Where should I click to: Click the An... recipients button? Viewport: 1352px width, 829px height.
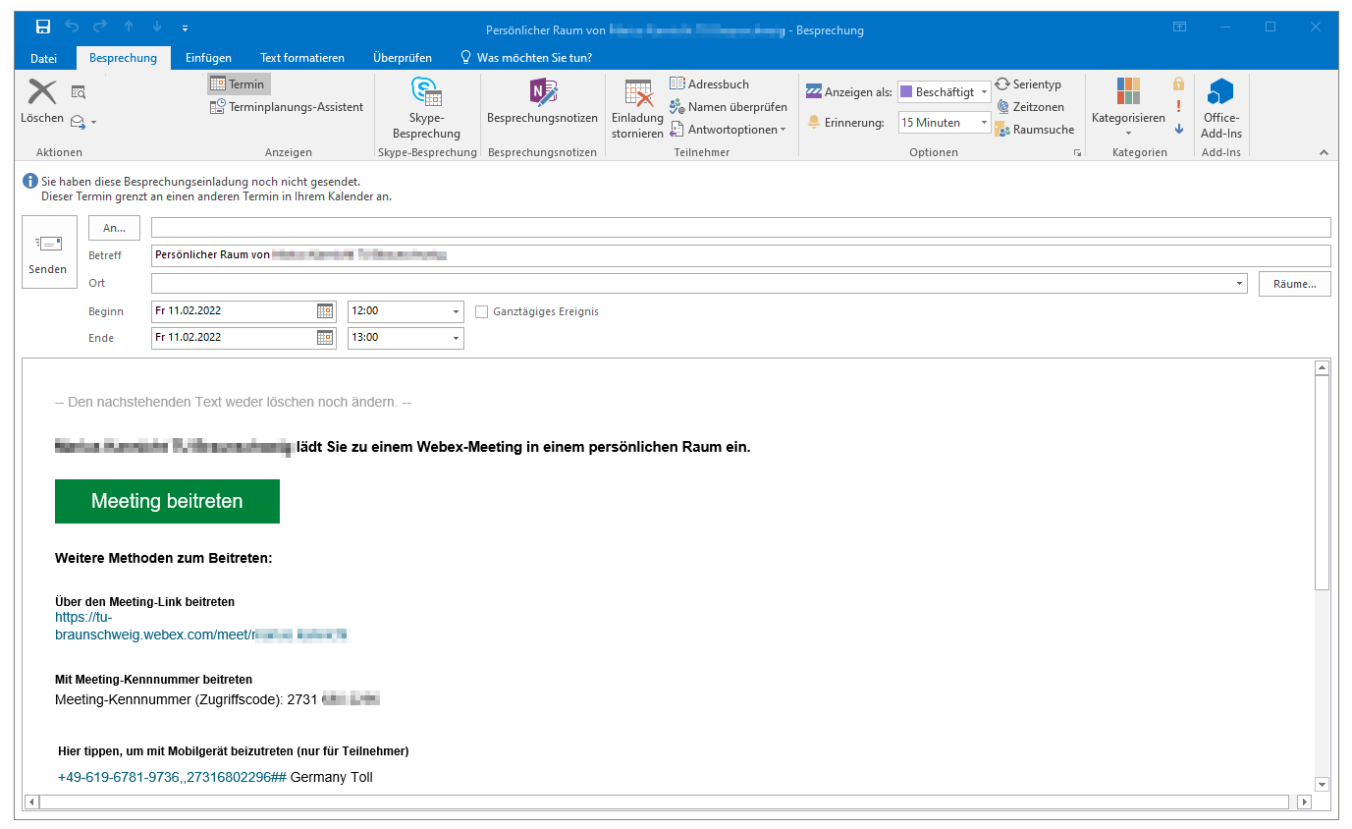114,228
